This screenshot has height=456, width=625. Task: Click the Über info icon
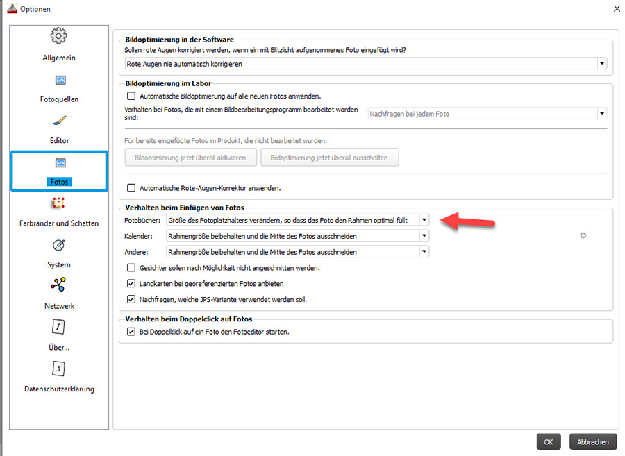coord(58,327)
